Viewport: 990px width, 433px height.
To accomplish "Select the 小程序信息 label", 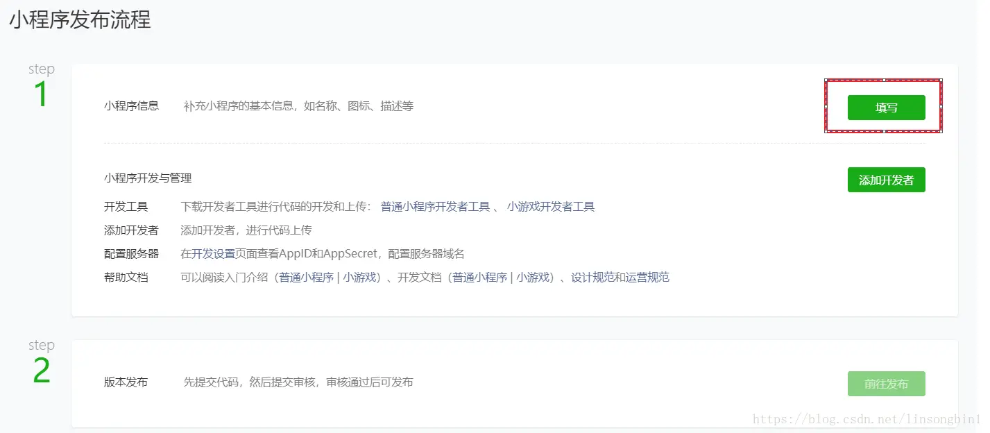I will pyautogui.click(x=131, y=106).
